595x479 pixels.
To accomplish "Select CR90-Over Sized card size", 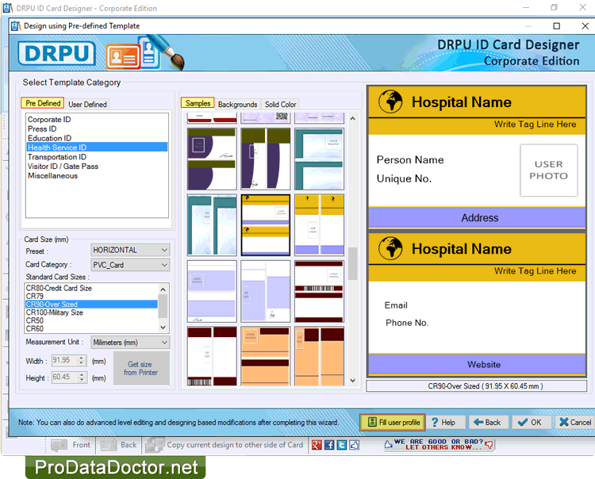I will pos(91,305).
